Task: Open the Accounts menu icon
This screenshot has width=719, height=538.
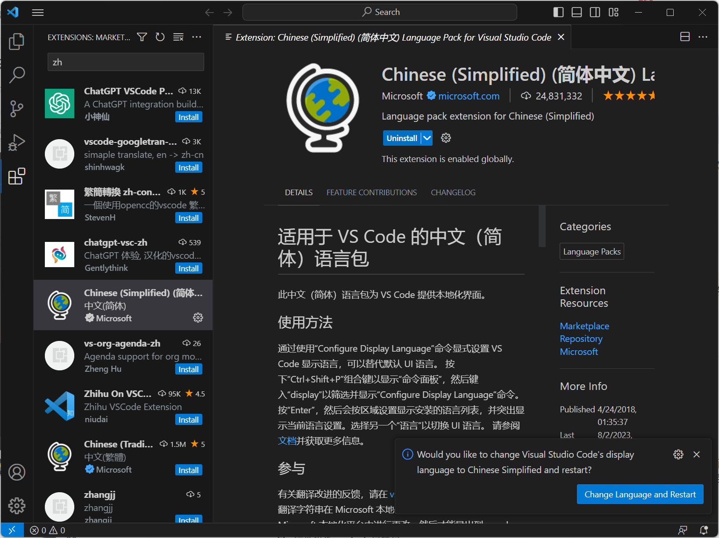Action: (17, 472)
